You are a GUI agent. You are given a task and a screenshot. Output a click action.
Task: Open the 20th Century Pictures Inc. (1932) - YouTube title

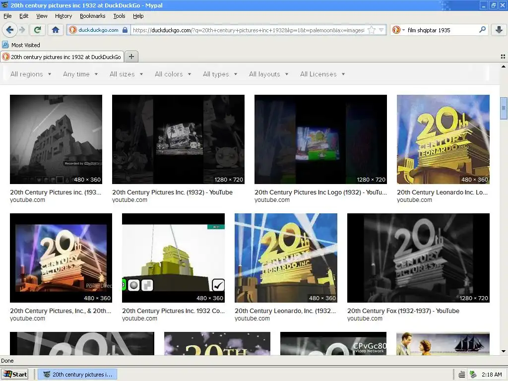pos(172,192)
